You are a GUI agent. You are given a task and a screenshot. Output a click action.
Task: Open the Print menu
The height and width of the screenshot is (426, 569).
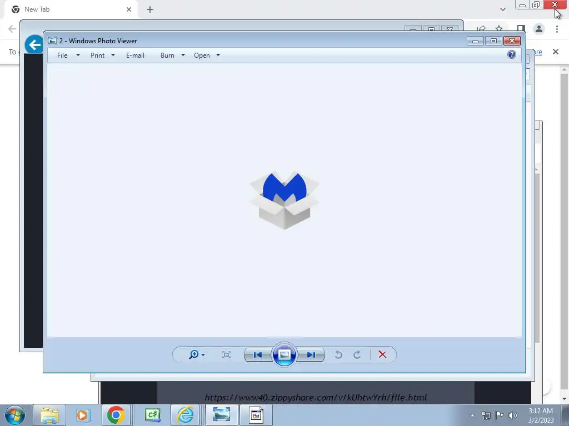98,55
